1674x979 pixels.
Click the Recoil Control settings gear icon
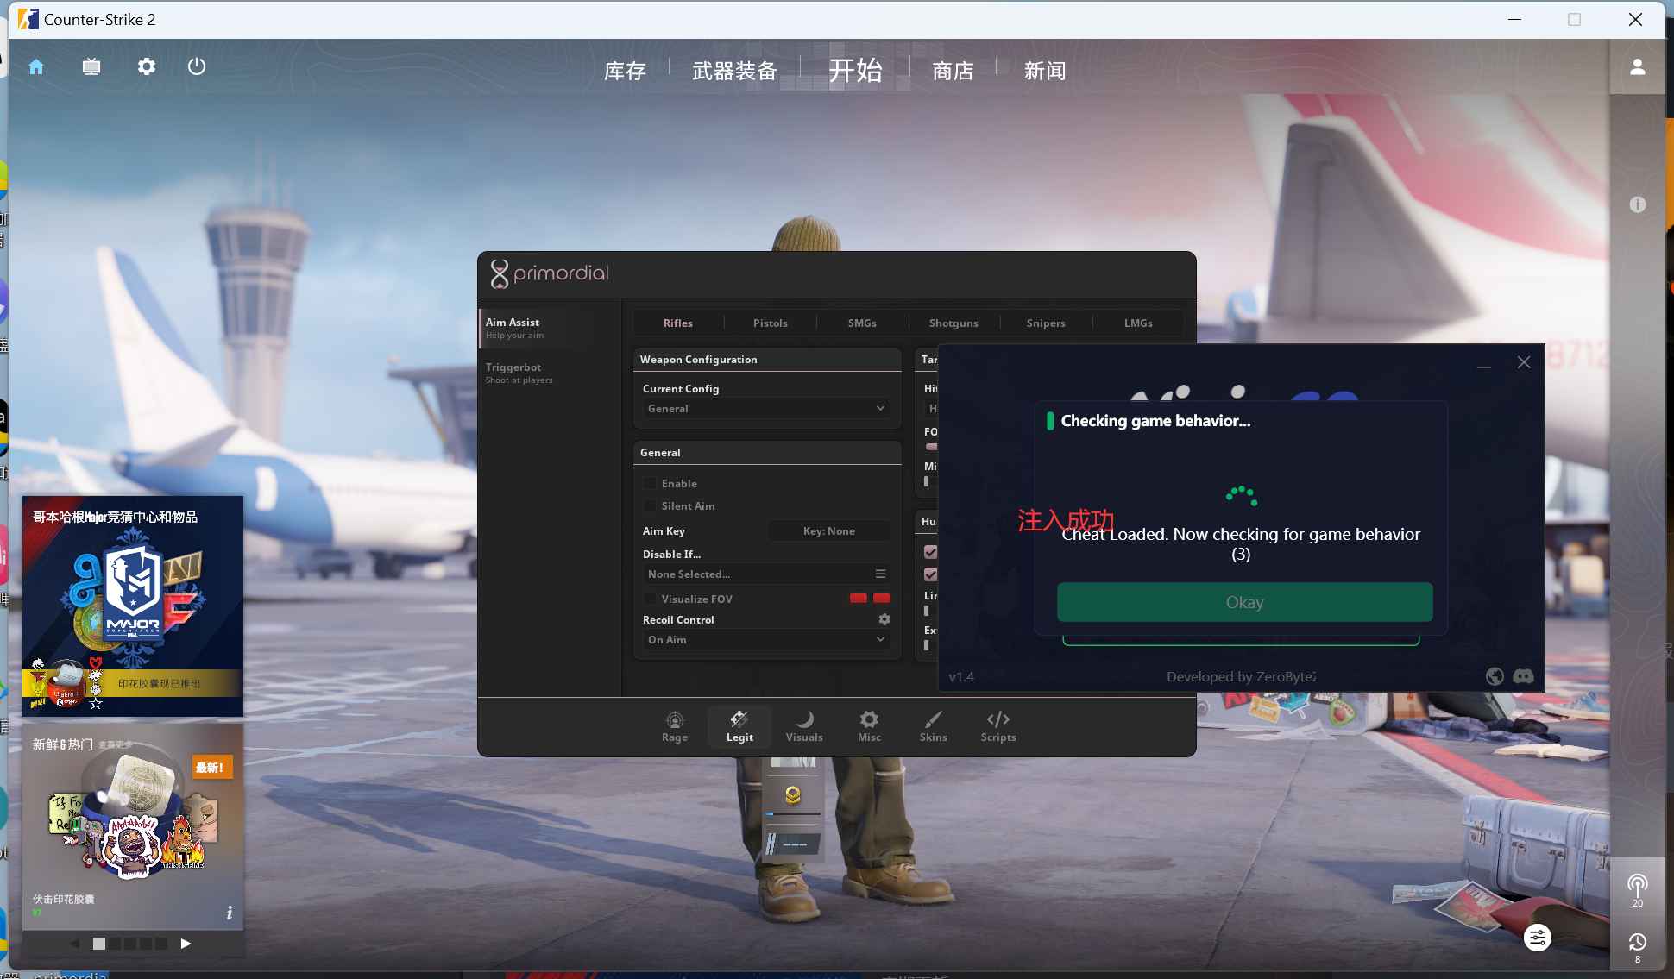coord(883,618)
